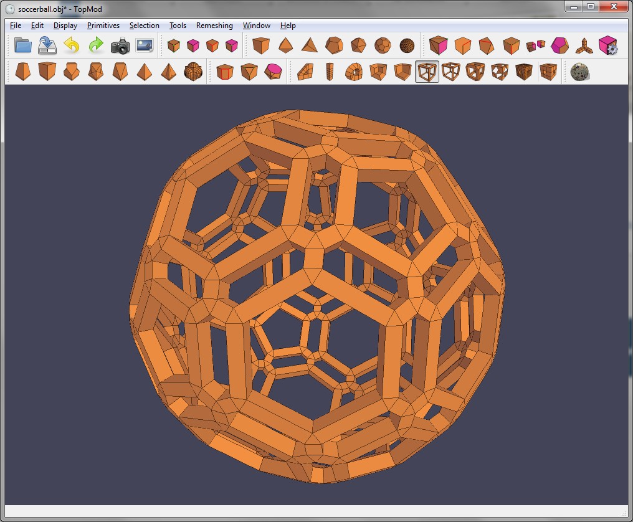The image size is (633, 522).
Task: Open the Selection menu
Action: pos(144,26)
